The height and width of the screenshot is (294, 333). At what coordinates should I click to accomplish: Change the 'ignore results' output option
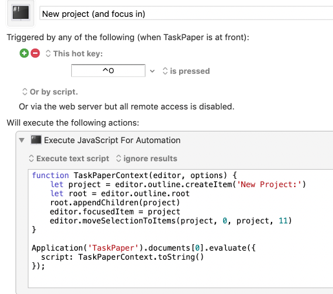[147, 159]
